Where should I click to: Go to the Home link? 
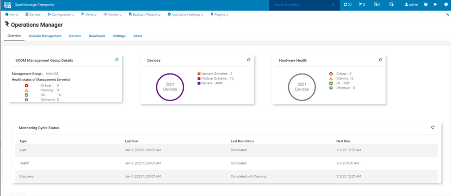[x=12, y=14]
